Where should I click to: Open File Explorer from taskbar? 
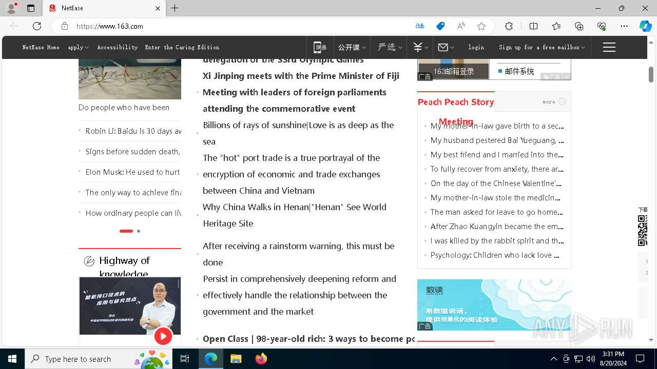click(x=236, y=359)
